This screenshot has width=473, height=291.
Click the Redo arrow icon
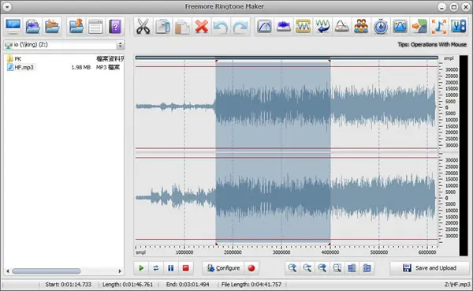click(240, 26)
